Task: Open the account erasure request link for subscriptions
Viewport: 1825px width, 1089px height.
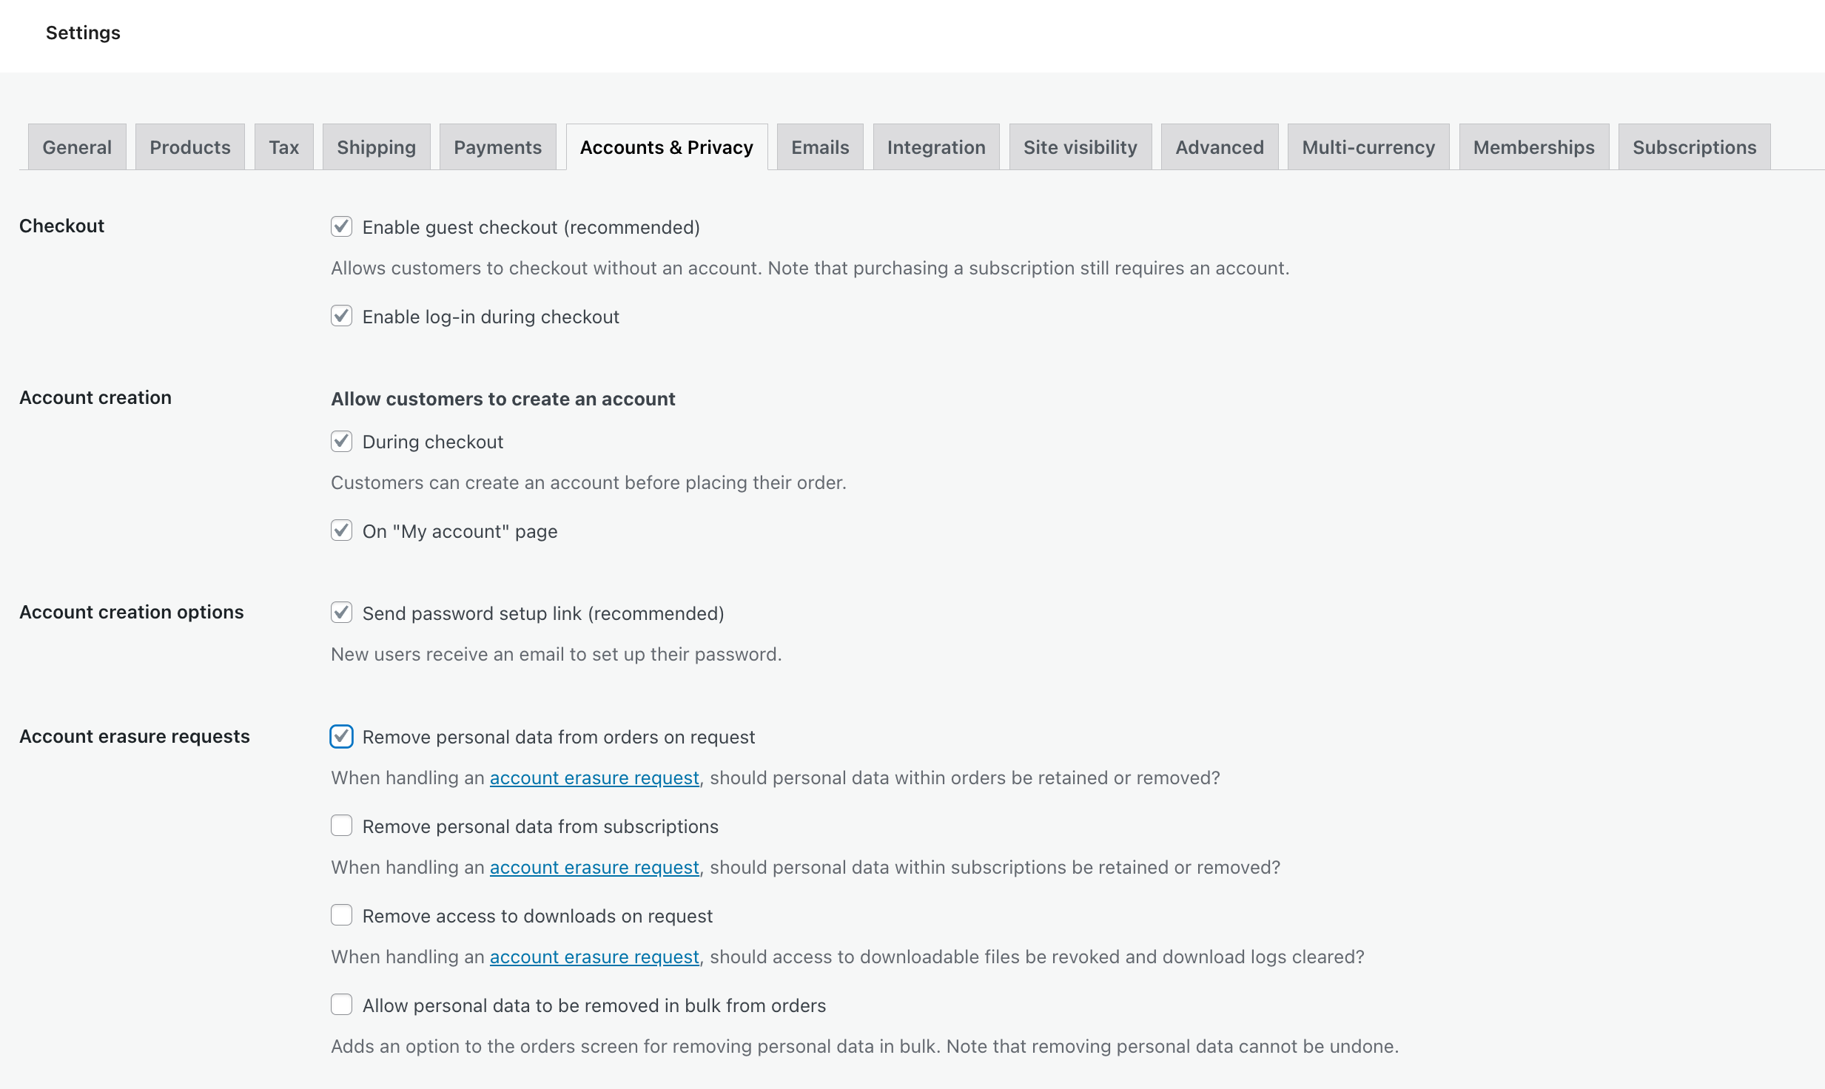Action: [594, 867]
